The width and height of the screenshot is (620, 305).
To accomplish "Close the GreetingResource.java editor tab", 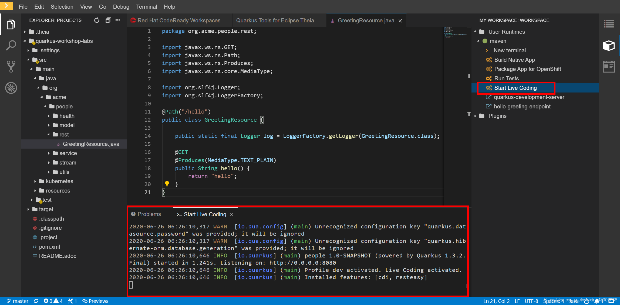I will click(400, 21).
